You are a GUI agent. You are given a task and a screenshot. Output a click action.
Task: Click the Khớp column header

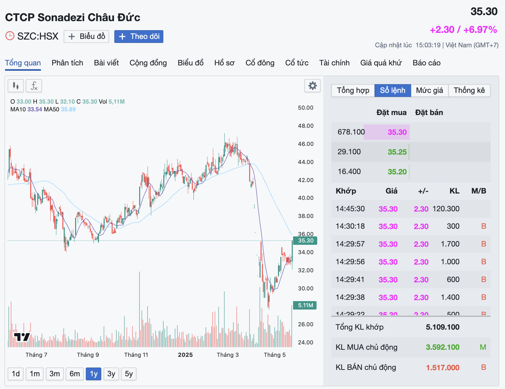pos(346,191)
